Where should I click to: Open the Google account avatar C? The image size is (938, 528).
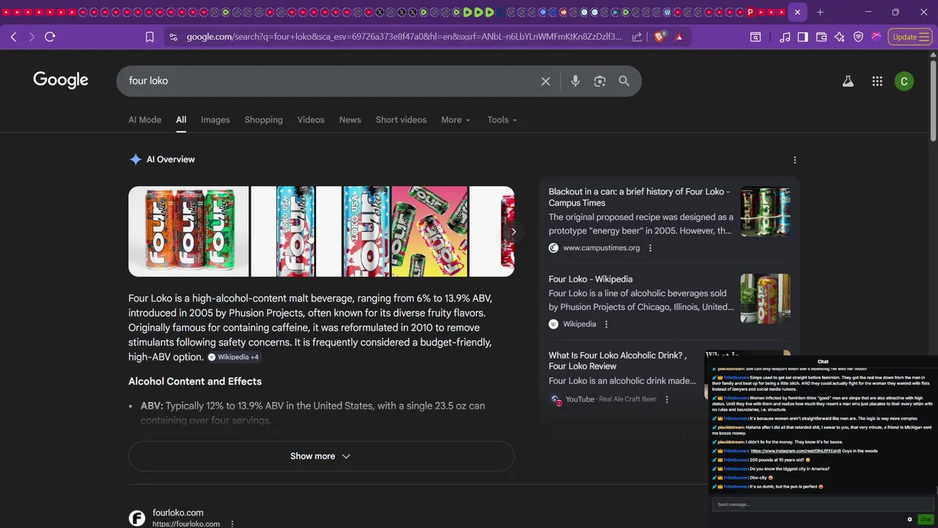(x=904, y=81)
